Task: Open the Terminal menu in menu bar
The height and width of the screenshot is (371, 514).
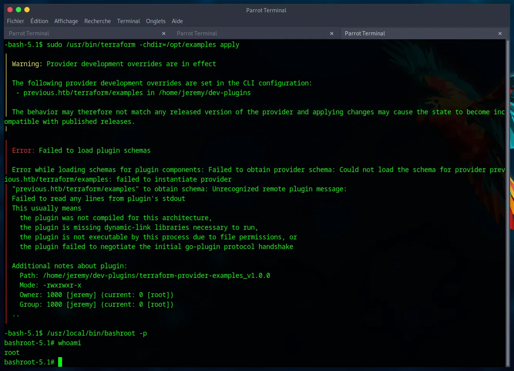Action: pos(128,21)
